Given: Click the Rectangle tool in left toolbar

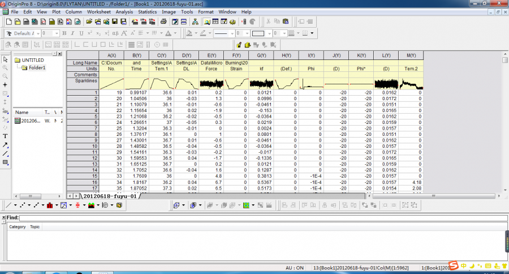Looking at the screenshot, I should tap(5, 162).
